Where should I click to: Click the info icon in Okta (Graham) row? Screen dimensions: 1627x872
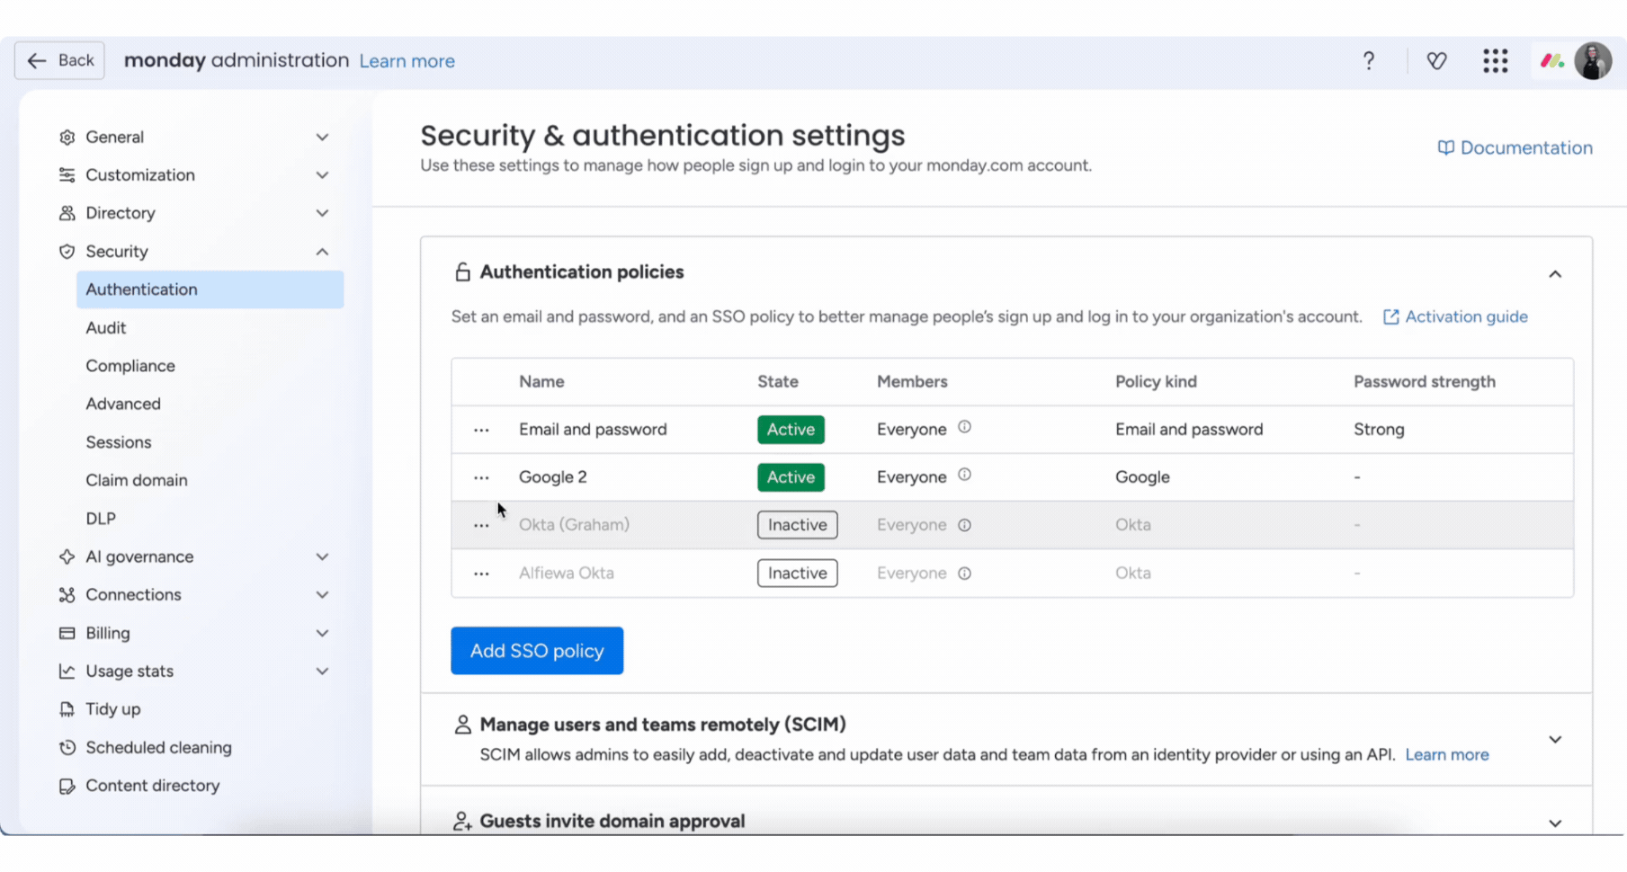[x=964, y=525]
